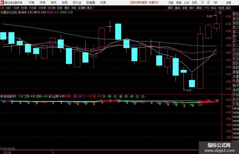
Task: Switch to the 60分钟 period tab
Action: click(51, 8)
